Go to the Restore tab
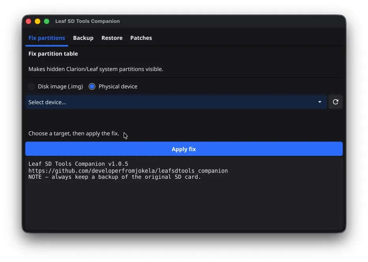This screenshot has height=262, width=368. tap(112, 38)
